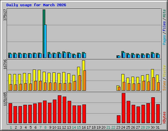This screenshot has height=131, width=168.
Task: Click day 27 label on the x-axis
Action: pyautogui.click(x=138, y=127)
